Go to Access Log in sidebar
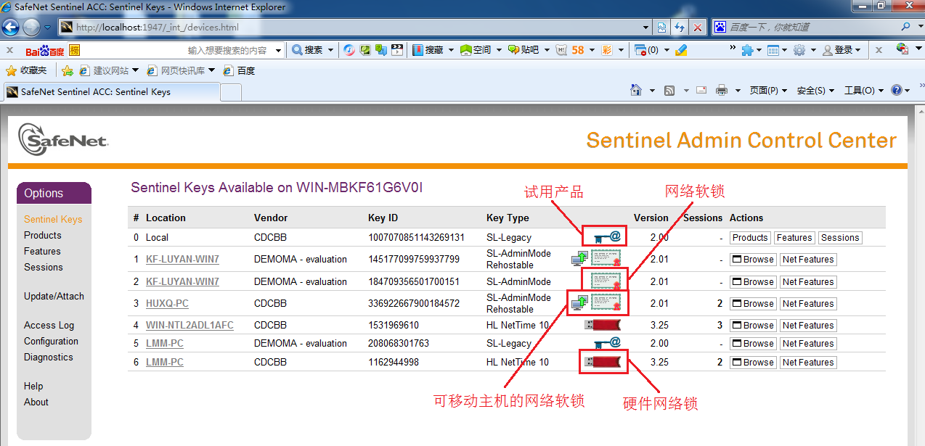The width and height of the screenshot is (925, 446). (x=49, y=325)
